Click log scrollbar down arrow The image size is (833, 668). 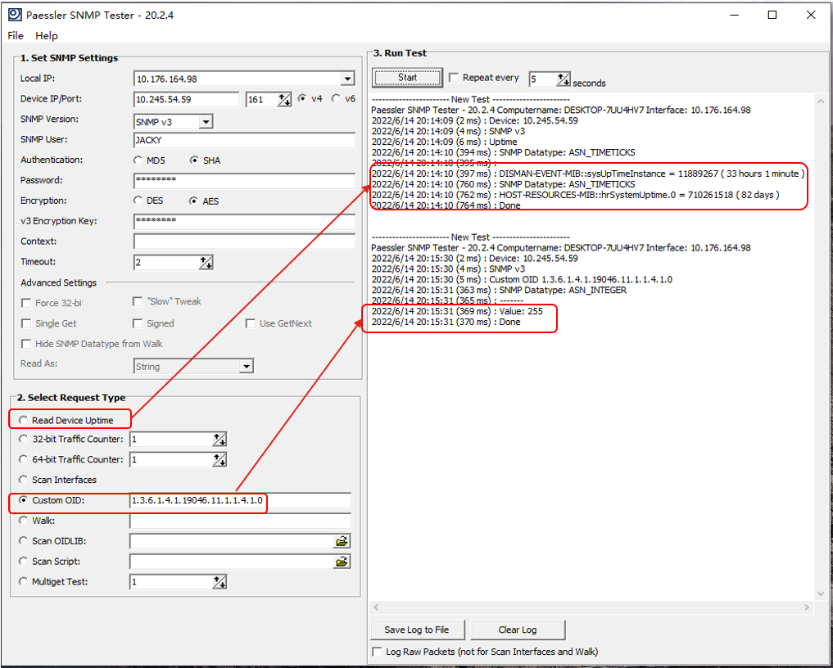coord(821,594)
